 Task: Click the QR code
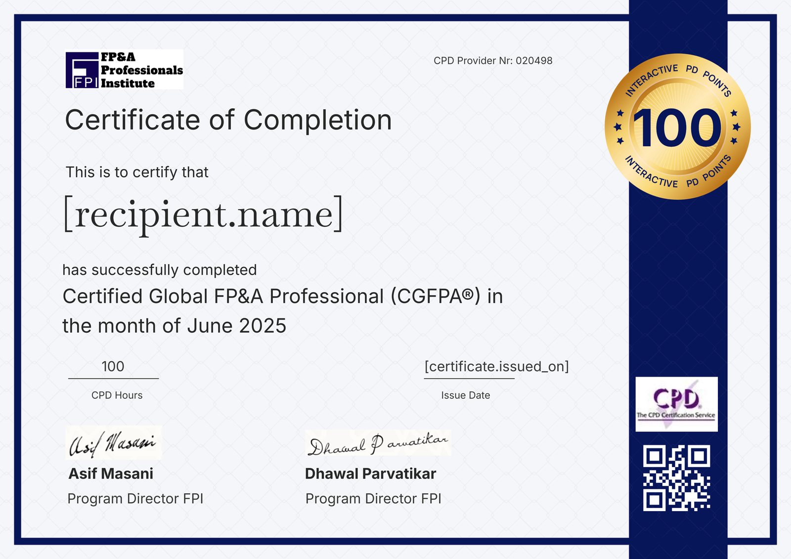676,477
